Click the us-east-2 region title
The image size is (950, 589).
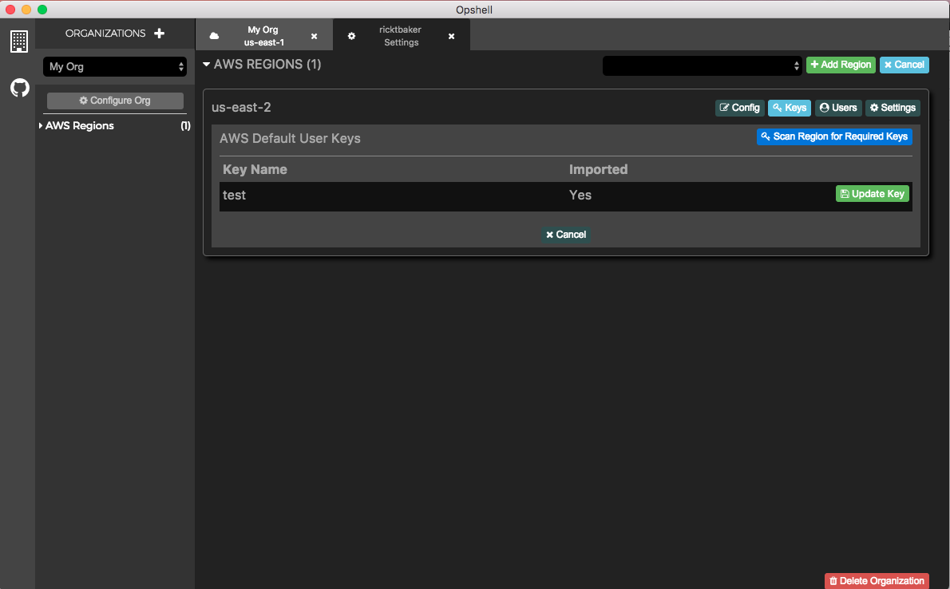click(241, 107)
